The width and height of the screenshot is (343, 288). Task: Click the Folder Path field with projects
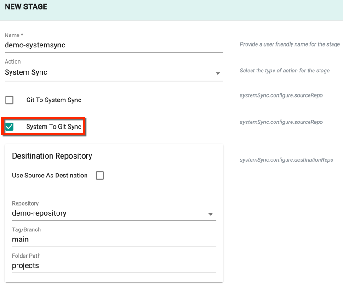point(114,266)
